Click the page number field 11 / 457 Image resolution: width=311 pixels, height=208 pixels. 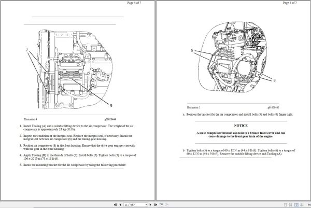(136, 204)
